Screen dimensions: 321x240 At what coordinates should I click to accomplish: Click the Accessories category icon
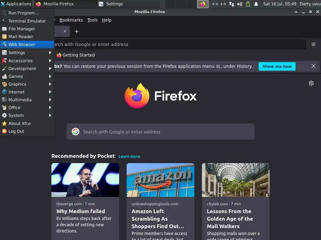coord(4,61)
